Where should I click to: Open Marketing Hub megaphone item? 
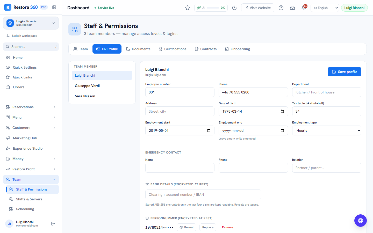click(x=31, y=138)
